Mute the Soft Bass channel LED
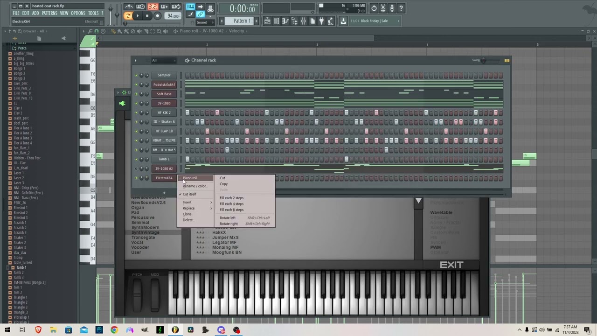This screenshot has height=336, width=597. pyautogui.click(x=136, y=94)
